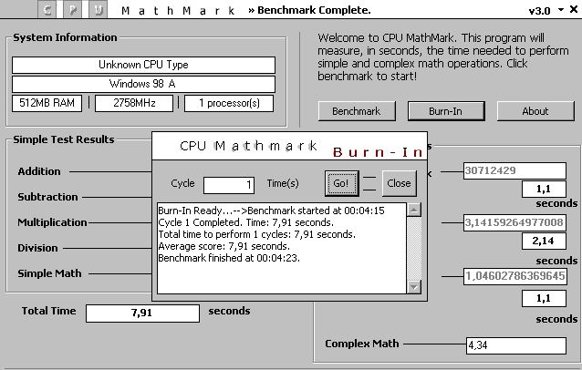Click the Total Time 7,91 field
Image resolution: width=582 pixels, height=370 pixels.
pyautogui.click(x=142, y=313)
